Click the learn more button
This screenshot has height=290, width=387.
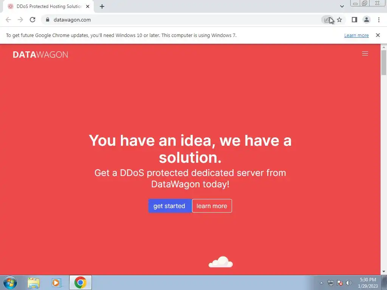coord(212,206)
